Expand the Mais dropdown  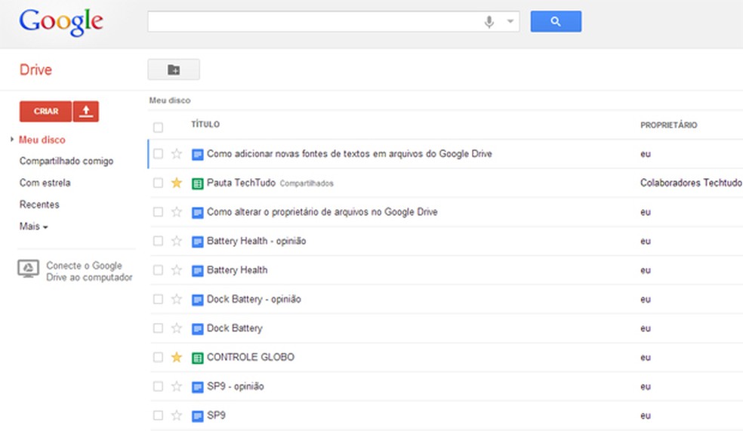pos(34,226)
